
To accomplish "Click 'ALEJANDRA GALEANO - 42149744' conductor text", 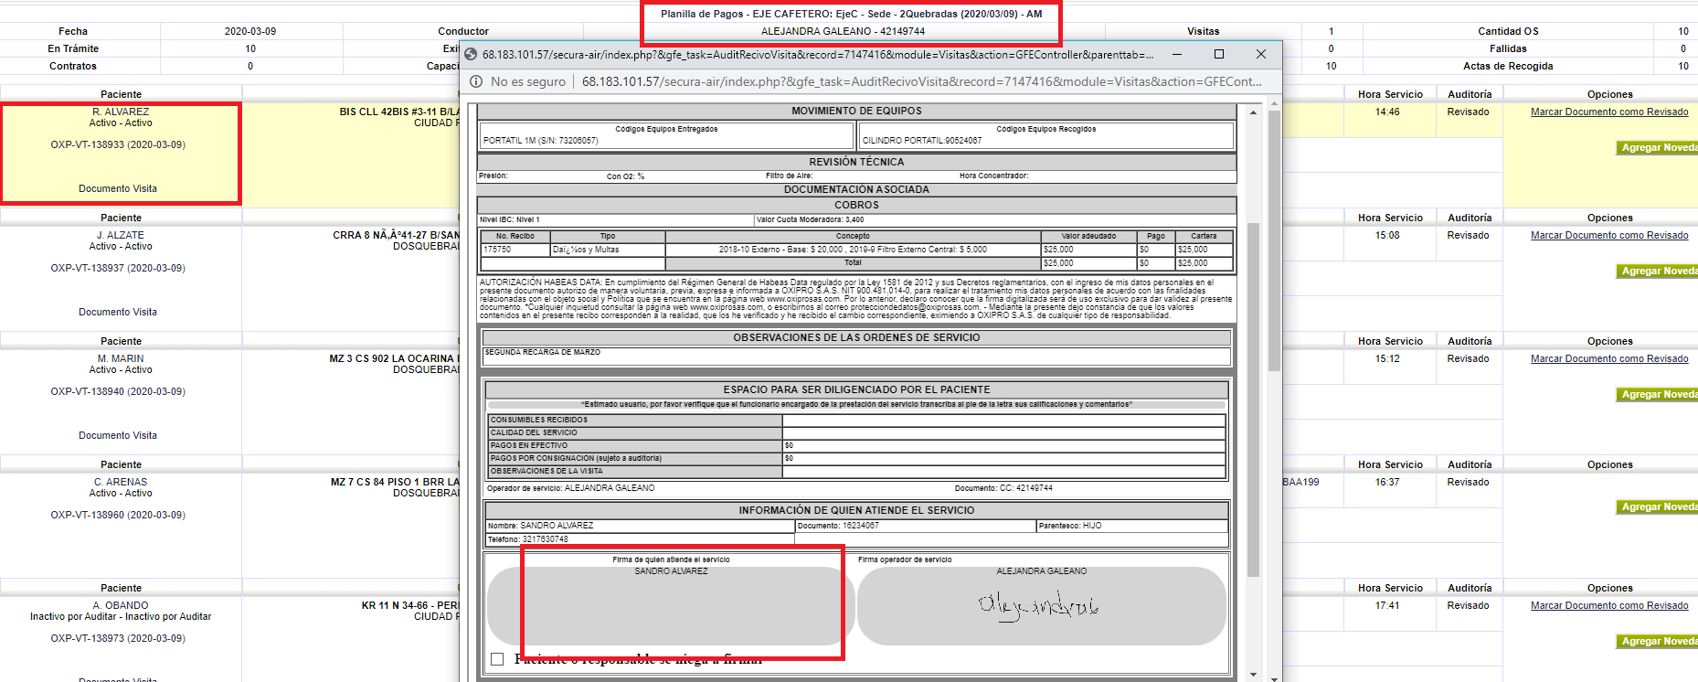I will coord(843,31).
